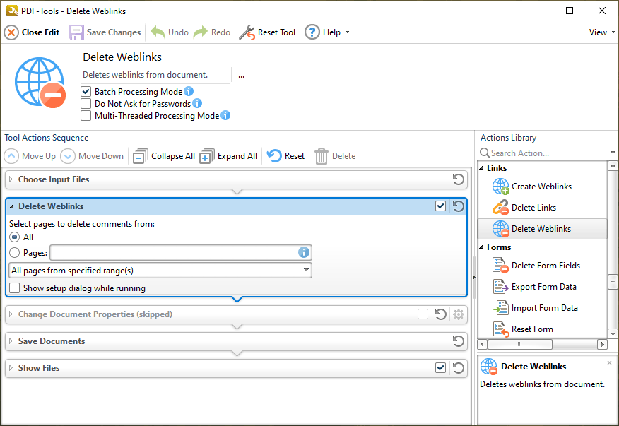The image size is (619, 426).
Task: Open the View menu
Action: 601,32
